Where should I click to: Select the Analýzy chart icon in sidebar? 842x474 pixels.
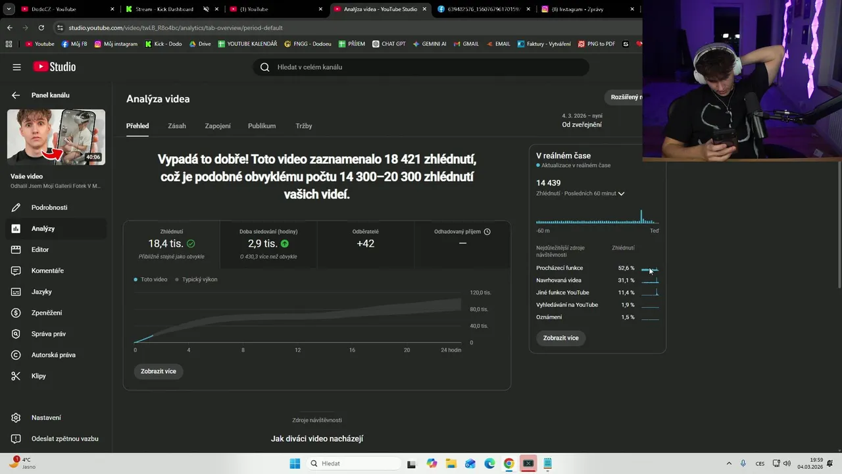[16, 228]
